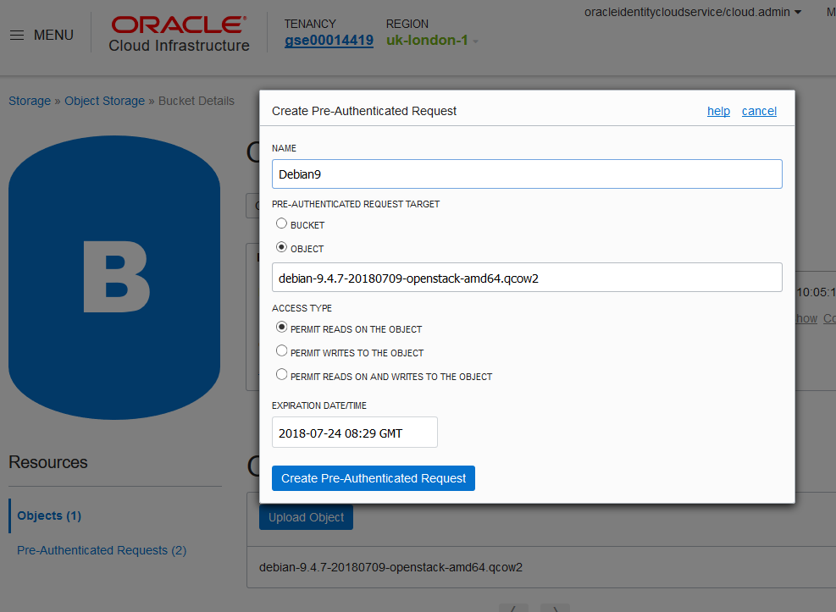Click the help link in dialog
The image size is (836, 612).
tap(718, 111)
